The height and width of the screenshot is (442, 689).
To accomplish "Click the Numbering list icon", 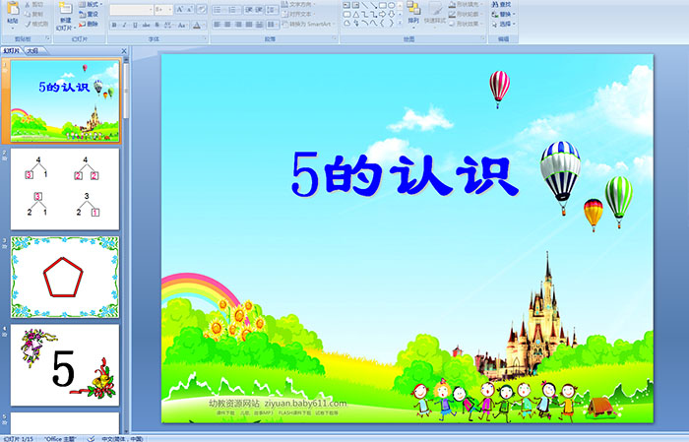I will pos(233,10).
